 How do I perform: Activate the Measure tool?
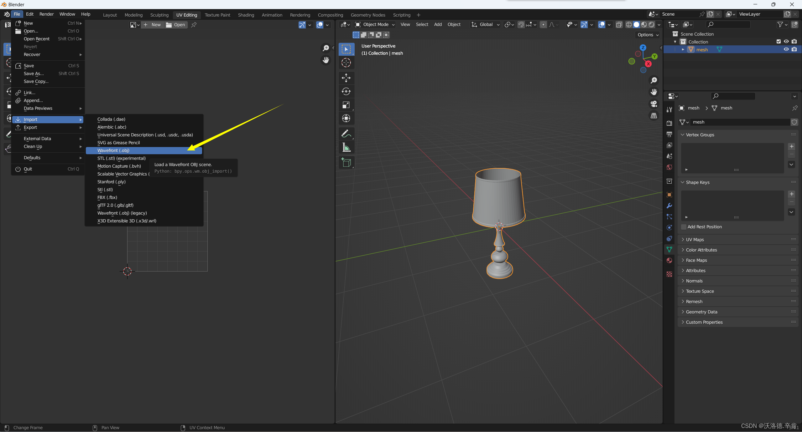click(x=346, y=147)
